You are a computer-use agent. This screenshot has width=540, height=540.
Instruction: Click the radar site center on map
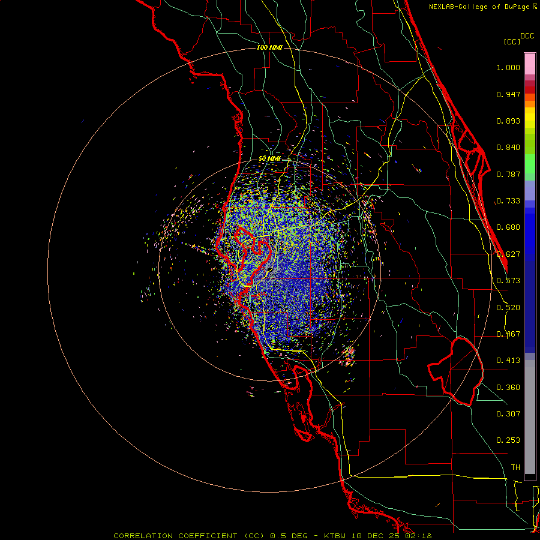click(x=269, y=270)
